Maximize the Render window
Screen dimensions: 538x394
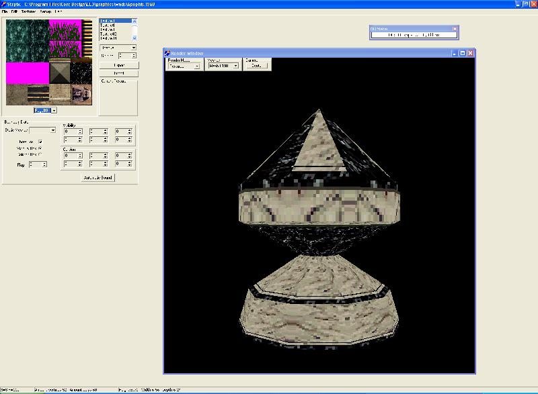[x=463, y=53]
